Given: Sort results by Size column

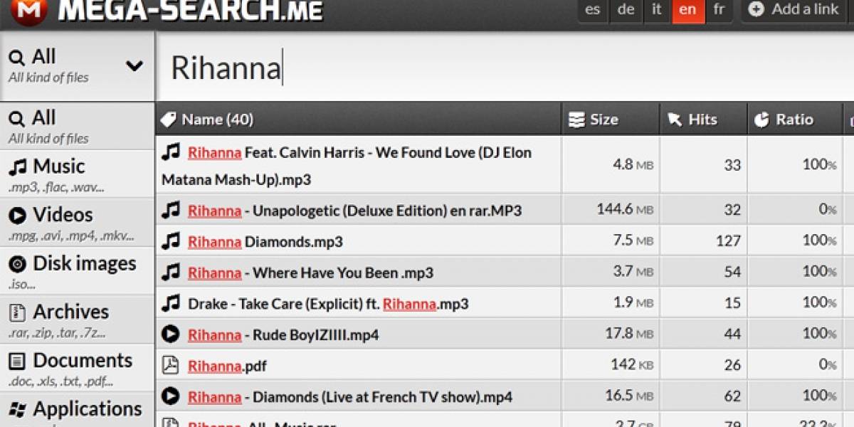Looking at the screenshot, I should [611, 120].
